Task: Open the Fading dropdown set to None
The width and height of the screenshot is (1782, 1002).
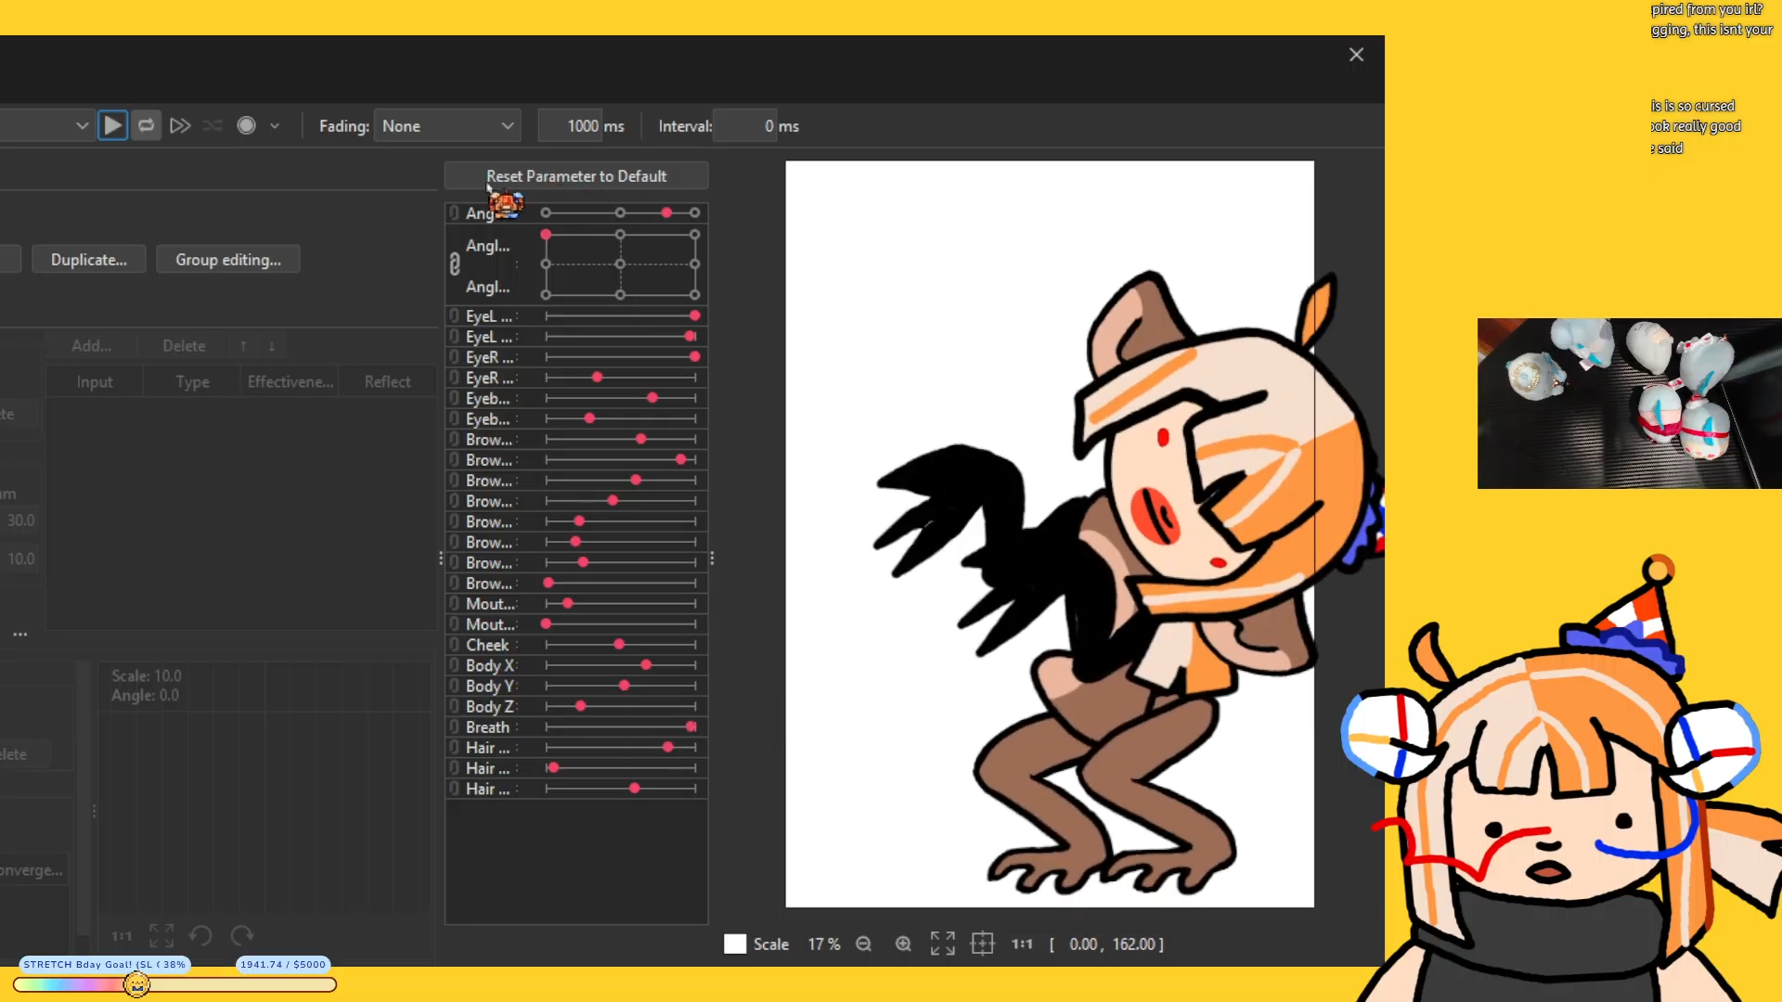Action: (x=446, y=126)
